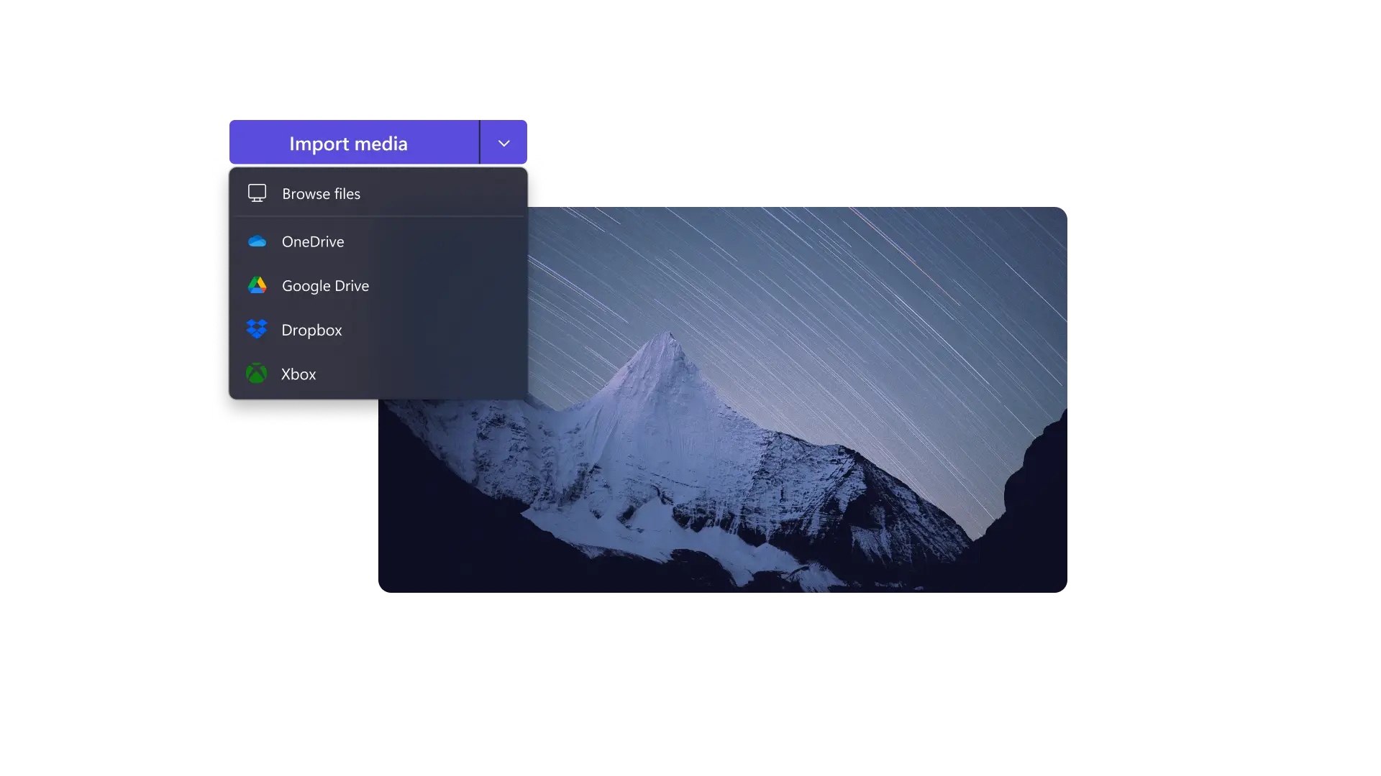Click the Xbox menu entry
This screenshot has height=776, width=1381.
pos(298,373)
